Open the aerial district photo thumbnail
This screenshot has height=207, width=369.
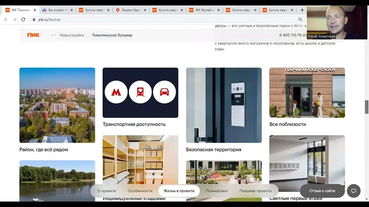(57, 105)
